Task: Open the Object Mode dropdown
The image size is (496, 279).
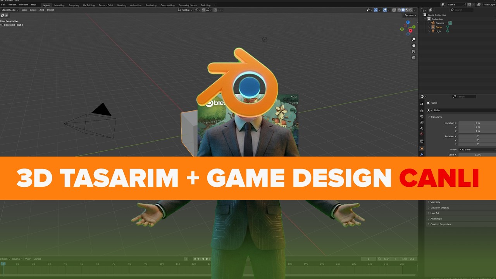Action: click(10, 10)
